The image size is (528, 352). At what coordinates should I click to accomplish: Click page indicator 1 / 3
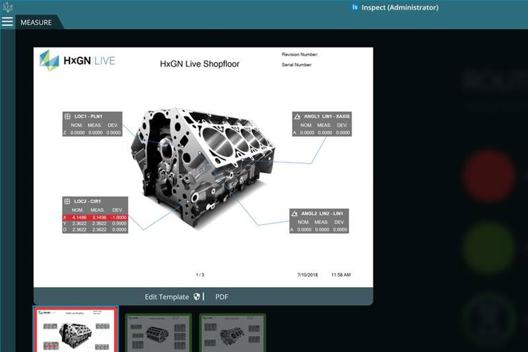coord(200,275)
